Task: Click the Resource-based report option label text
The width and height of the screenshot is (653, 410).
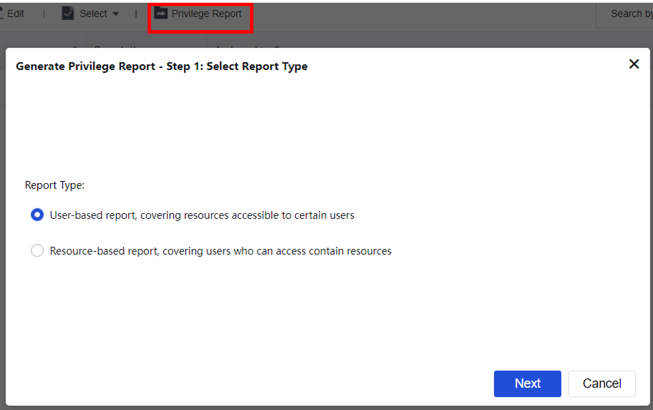Action: tap(220, 251)
